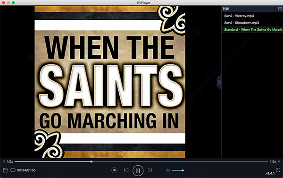The image size is (283, 178).
Task: Click the v1.4.1 version label
Action: pos(270,173)
